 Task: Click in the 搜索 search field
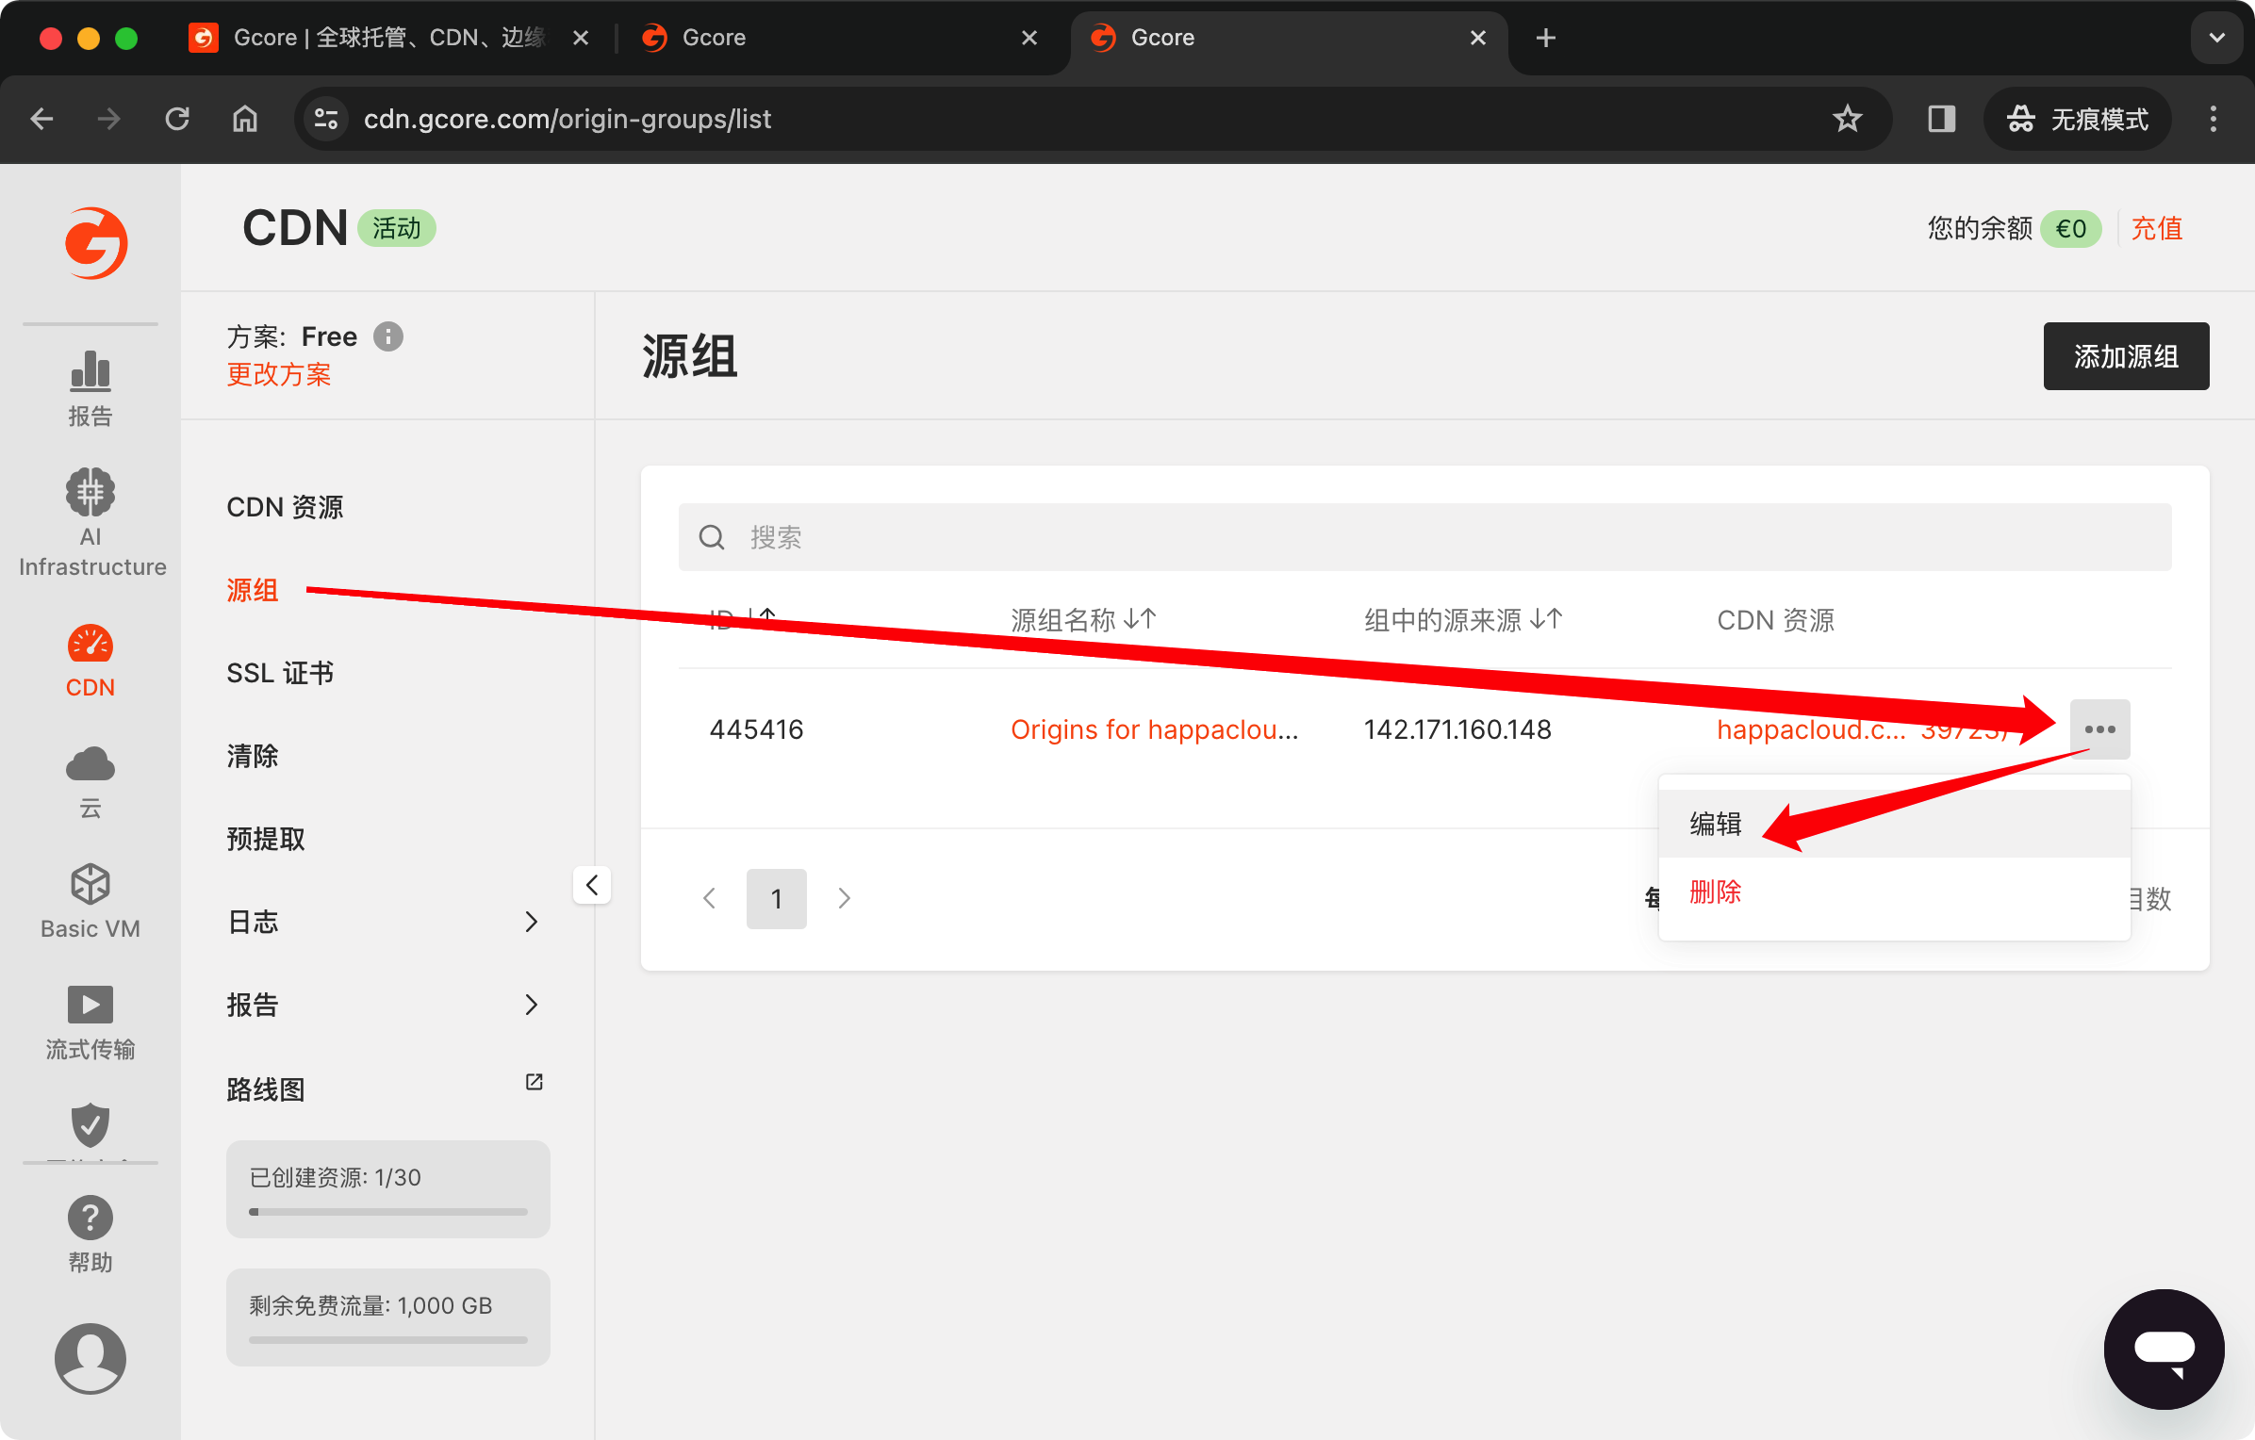[1425, 537]
